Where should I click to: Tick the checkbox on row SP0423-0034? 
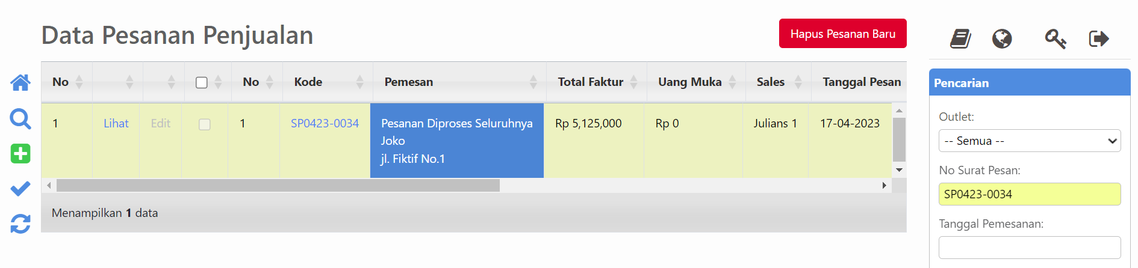point(205,124)
